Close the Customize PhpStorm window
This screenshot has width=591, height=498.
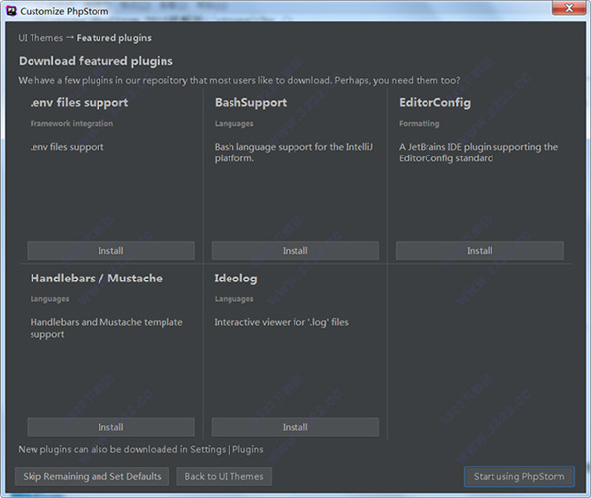(569, 8)
